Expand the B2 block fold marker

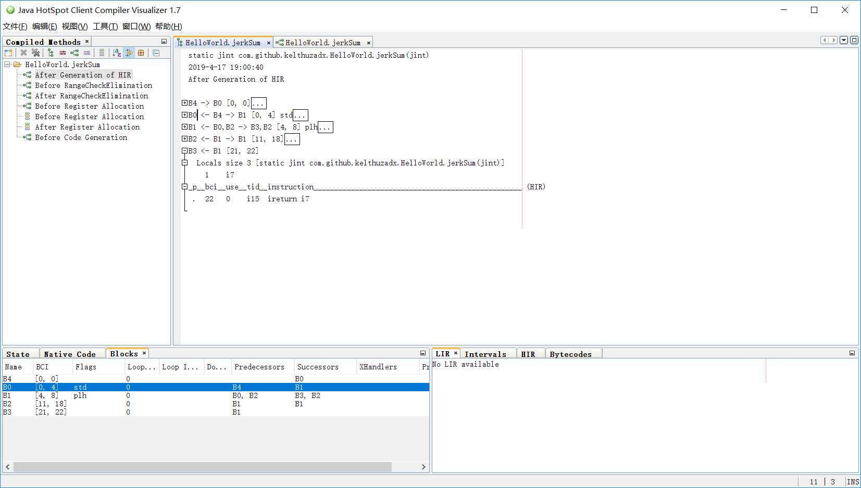[x=184, y=139]
